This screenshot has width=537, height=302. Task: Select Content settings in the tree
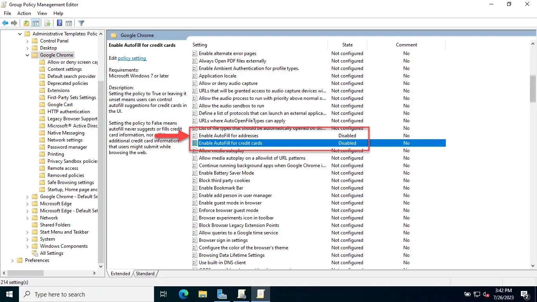click(x=64, y=69)
